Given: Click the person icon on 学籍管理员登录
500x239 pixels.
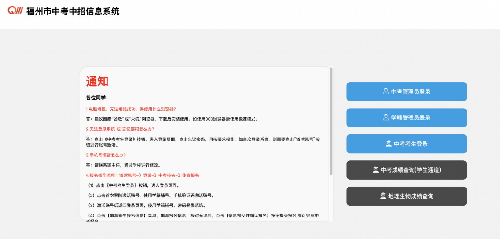Looking at the screenshot, I should 386,117.
